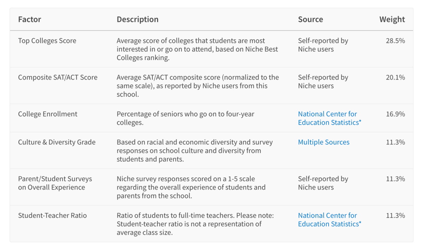Select the Student-Teacher Ratio factor name
The width and height of the screenshot is (421, 246).
pyautogui.click(x=52, y=216)
